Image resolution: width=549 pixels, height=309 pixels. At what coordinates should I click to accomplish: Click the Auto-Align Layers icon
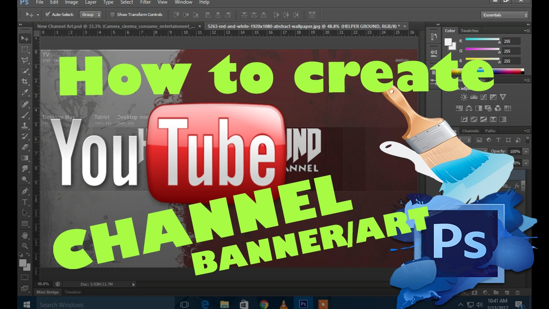pyautogui.click(x=312, y=15)
